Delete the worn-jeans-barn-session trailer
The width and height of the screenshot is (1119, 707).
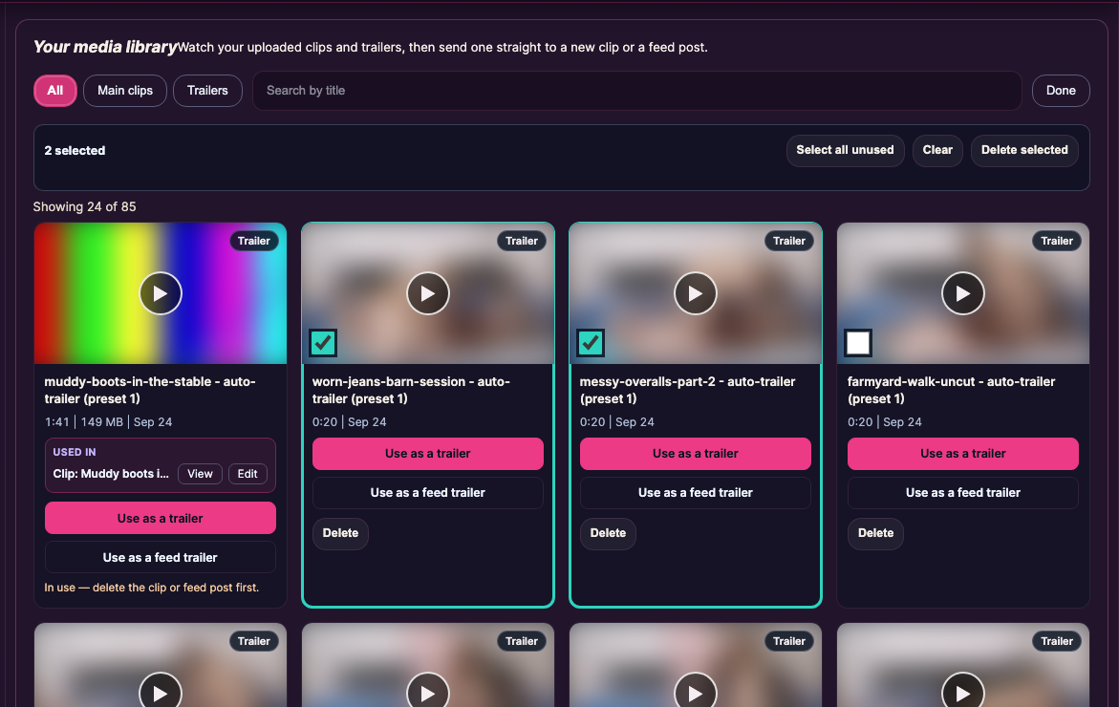tap(340, 534)
